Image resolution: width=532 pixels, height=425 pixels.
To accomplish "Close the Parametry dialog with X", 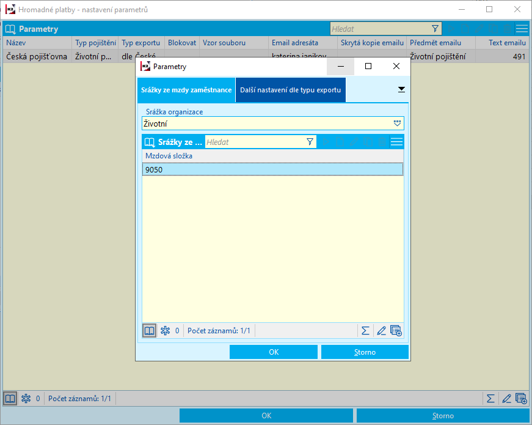I will coord(396,66).
